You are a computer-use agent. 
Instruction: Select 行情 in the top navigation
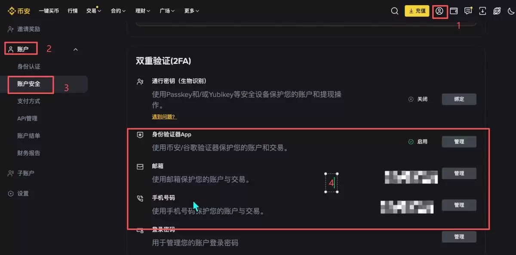[72, 11]
